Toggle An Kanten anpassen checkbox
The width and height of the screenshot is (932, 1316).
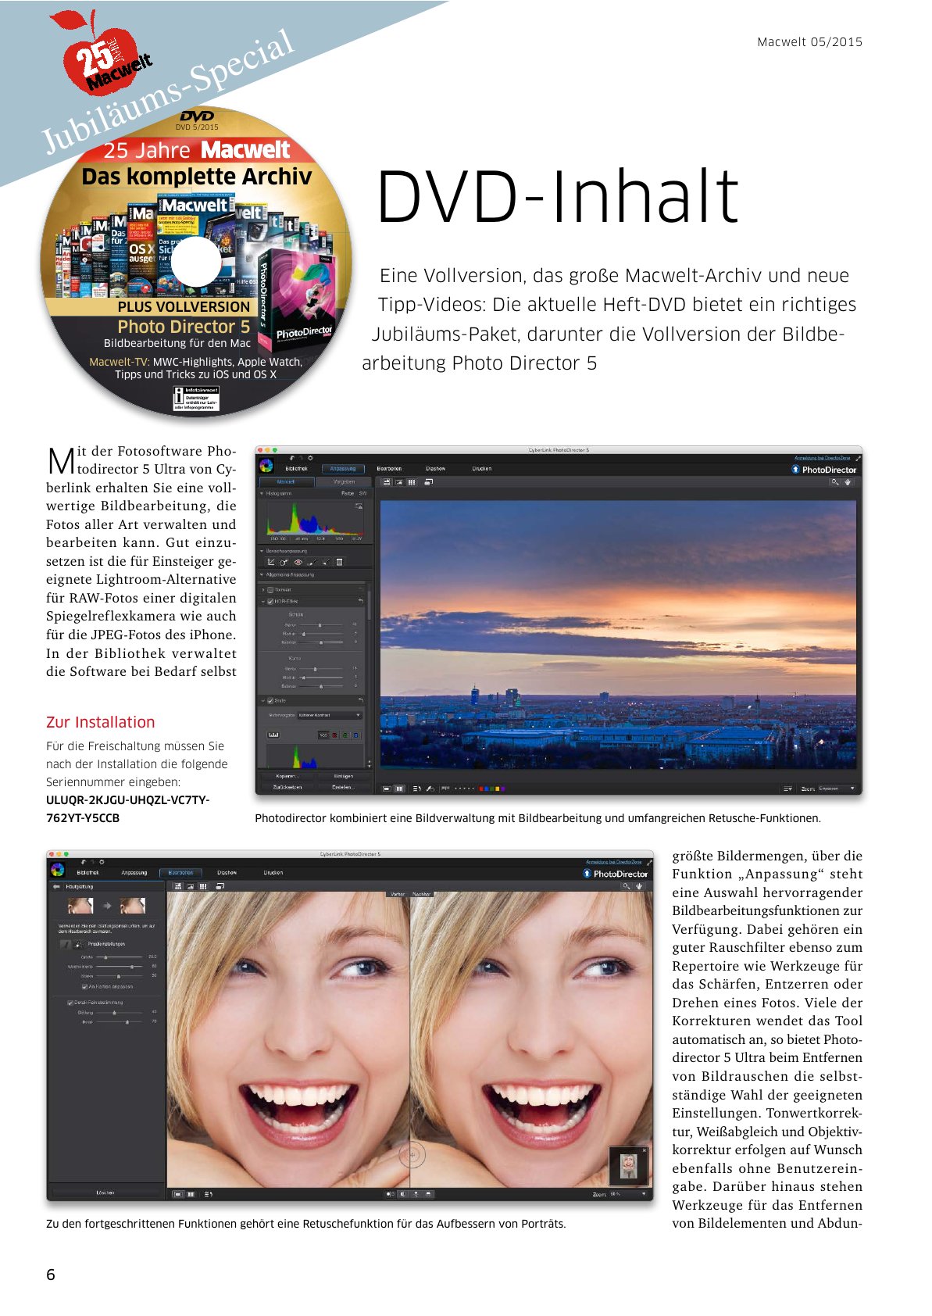point(84,987)
